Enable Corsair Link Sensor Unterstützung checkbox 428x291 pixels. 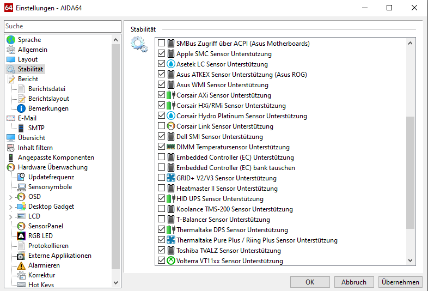pyautogui.click(x=161, y=126)
